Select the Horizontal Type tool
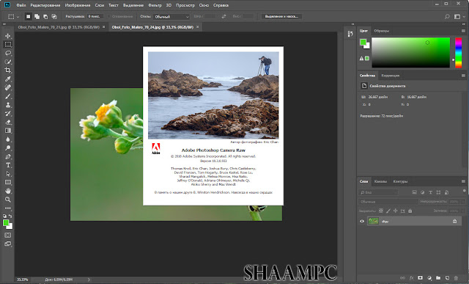The image size is (469, 284). tap(8, 165)
